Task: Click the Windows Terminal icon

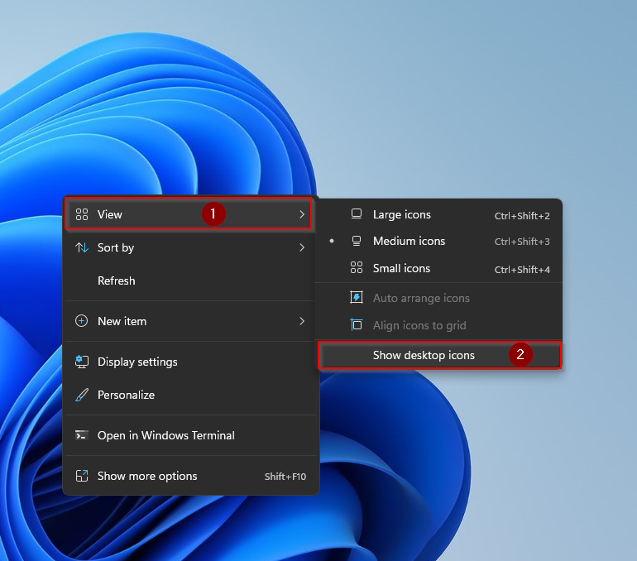Action: [81, 435]
